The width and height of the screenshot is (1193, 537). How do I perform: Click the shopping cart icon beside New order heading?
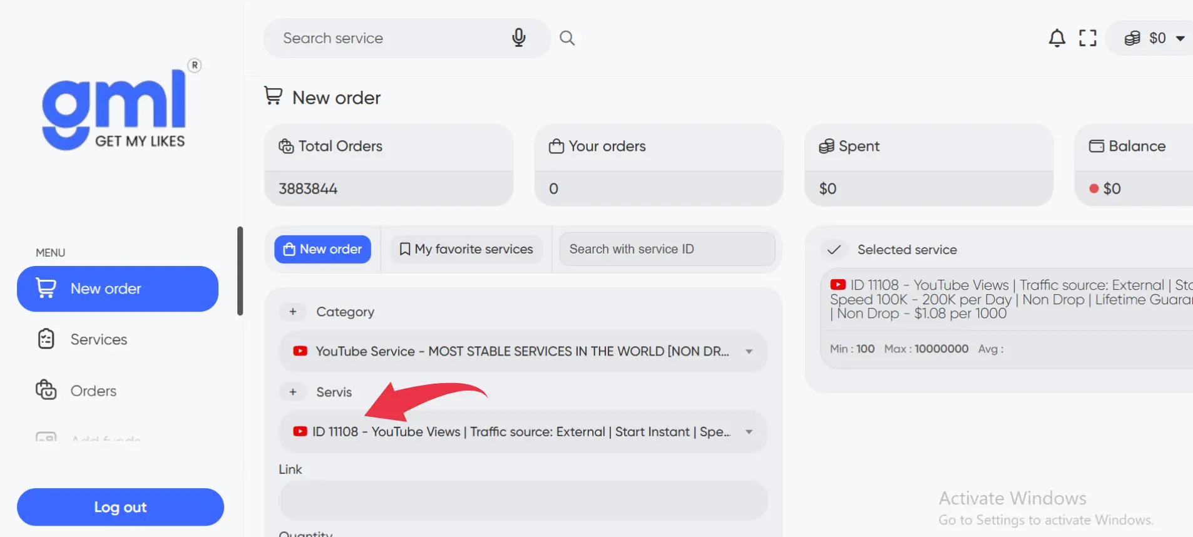point(273,96)
